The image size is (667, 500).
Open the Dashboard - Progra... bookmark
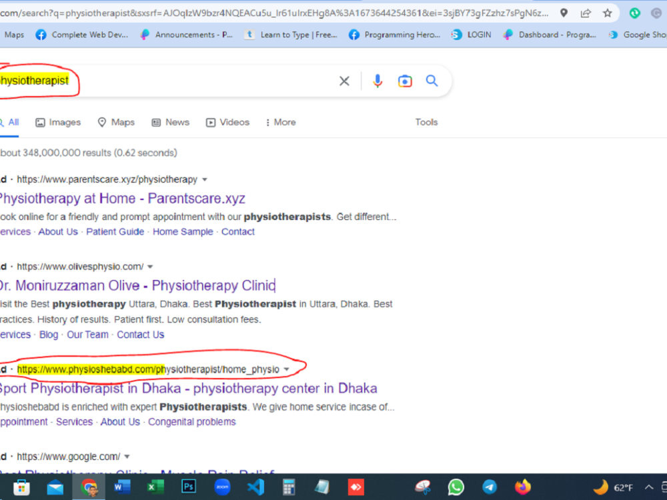click(x=550, y=35)
